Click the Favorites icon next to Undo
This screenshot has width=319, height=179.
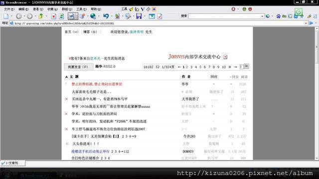[x=117, y=16]
